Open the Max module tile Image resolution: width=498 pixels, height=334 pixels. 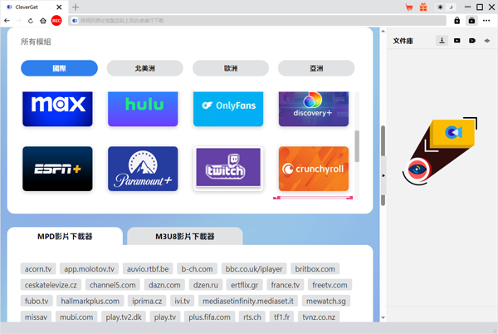[57, 109]
